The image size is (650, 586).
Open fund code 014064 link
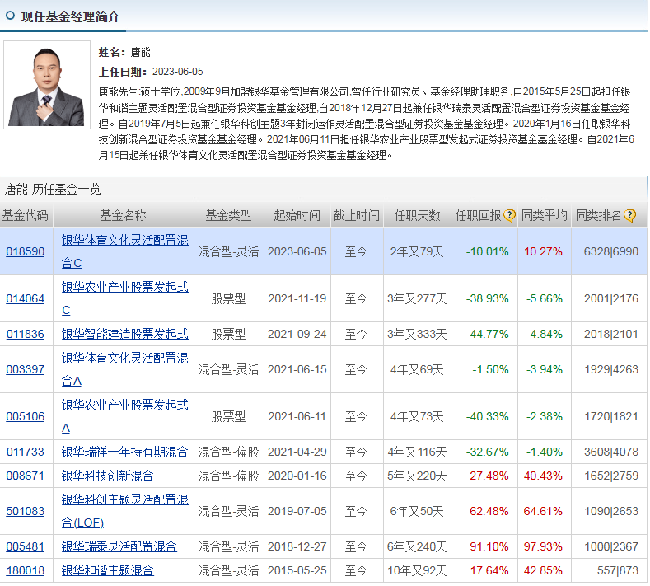[26, 298]
